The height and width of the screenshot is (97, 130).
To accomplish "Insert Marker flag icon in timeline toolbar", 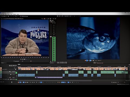I will (58, 82).
